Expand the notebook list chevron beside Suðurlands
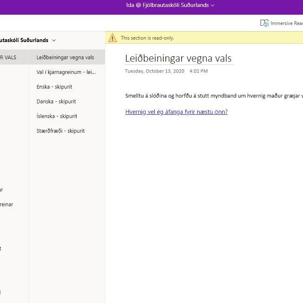This screenshot has height=303, width=303. click(x=54, y=40)
